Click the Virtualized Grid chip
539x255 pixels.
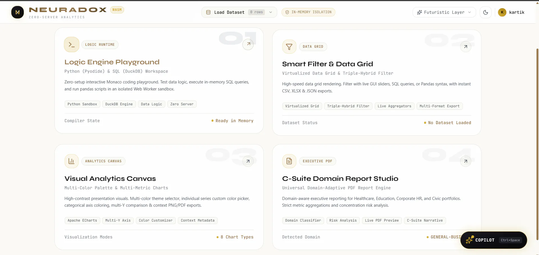(x=302, y=106)
